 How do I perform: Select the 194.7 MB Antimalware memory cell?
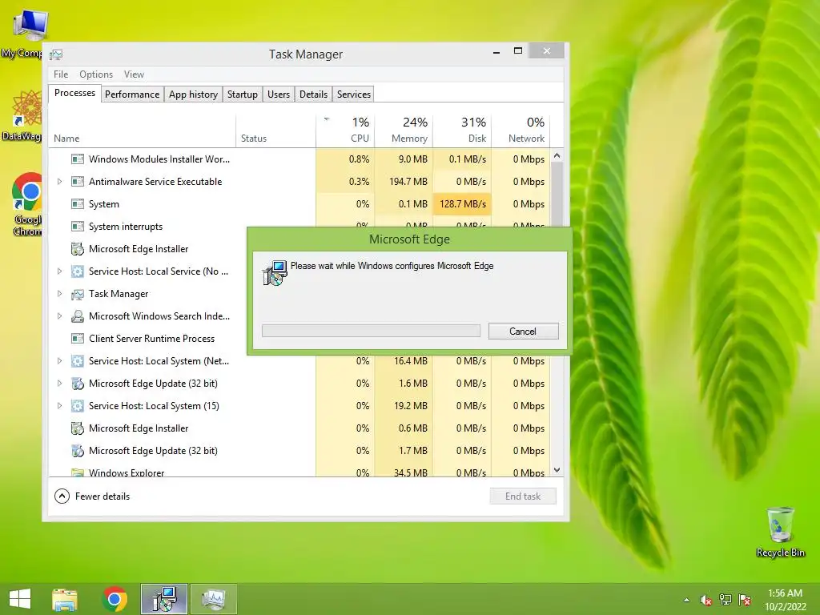coord(404,182)
